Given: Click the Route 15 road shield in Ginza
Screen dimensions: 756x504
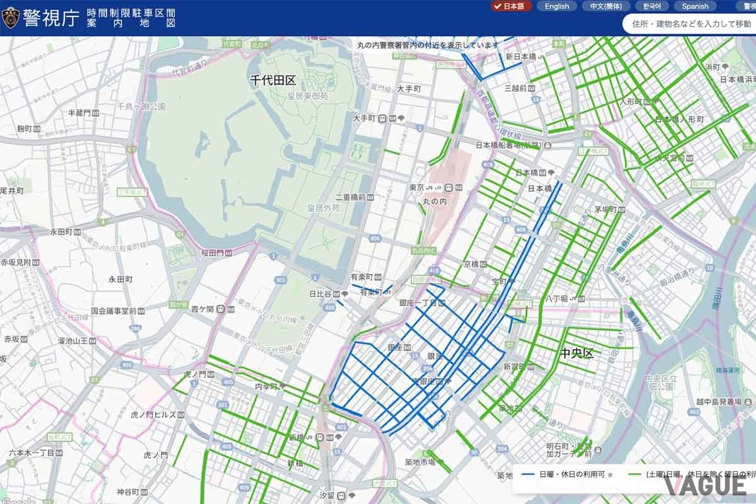Looking at the screenshot, I should pos(414,354).
